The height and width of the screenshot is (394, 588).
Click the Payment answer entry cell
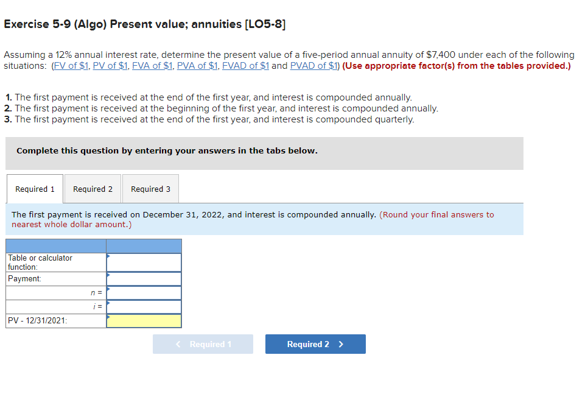(x=146, y=278)
